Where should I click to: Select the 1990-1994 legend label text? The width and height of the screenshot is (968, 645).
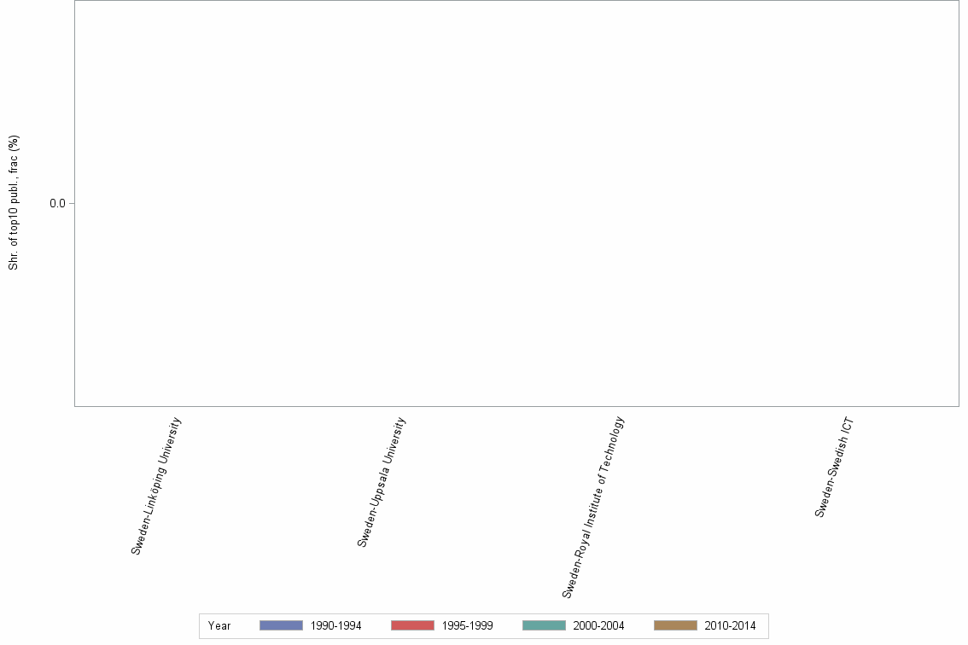[x=336, y=625]
